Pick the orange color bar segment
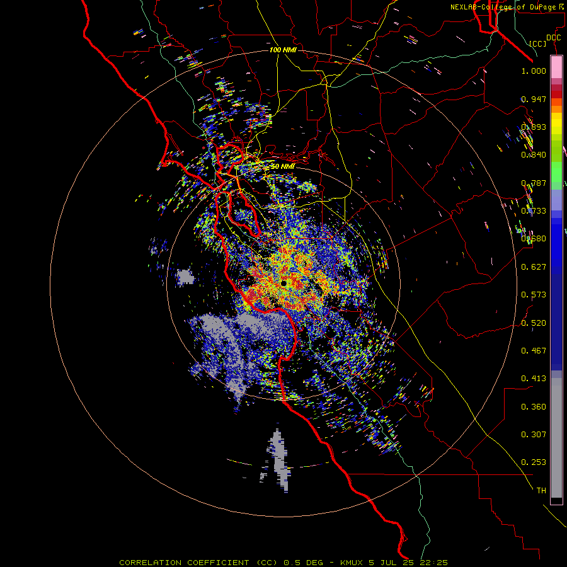This screenshot has height=567, width=567. click(556, 109)
